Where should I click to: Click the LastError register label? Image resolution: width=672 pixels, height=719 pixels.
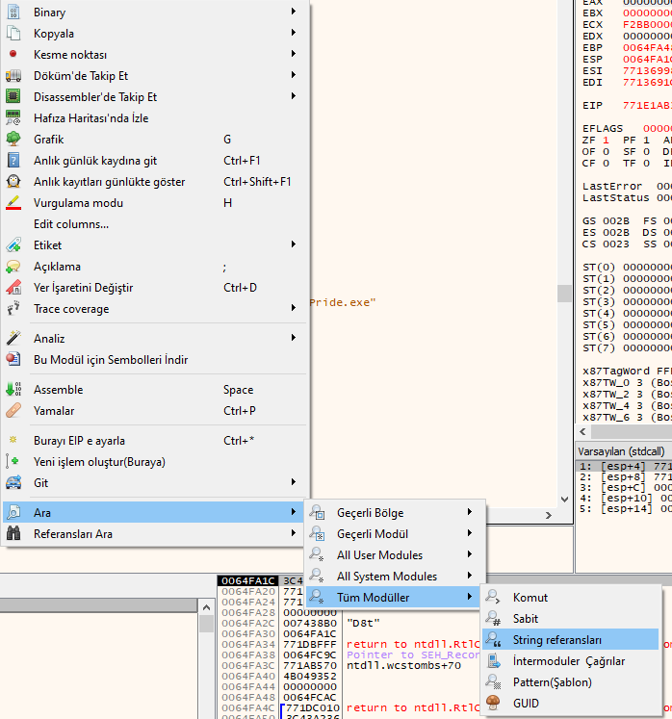tap(612, 186)
